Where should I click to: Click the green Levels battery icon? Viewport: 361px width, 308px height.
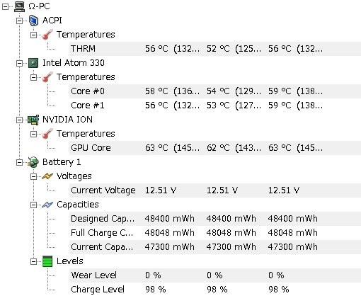47,261
